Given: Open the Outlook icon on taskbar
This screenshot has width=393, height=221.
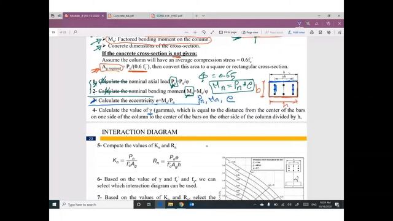Looking at the screenshot, I should click(x=192, y=204).
